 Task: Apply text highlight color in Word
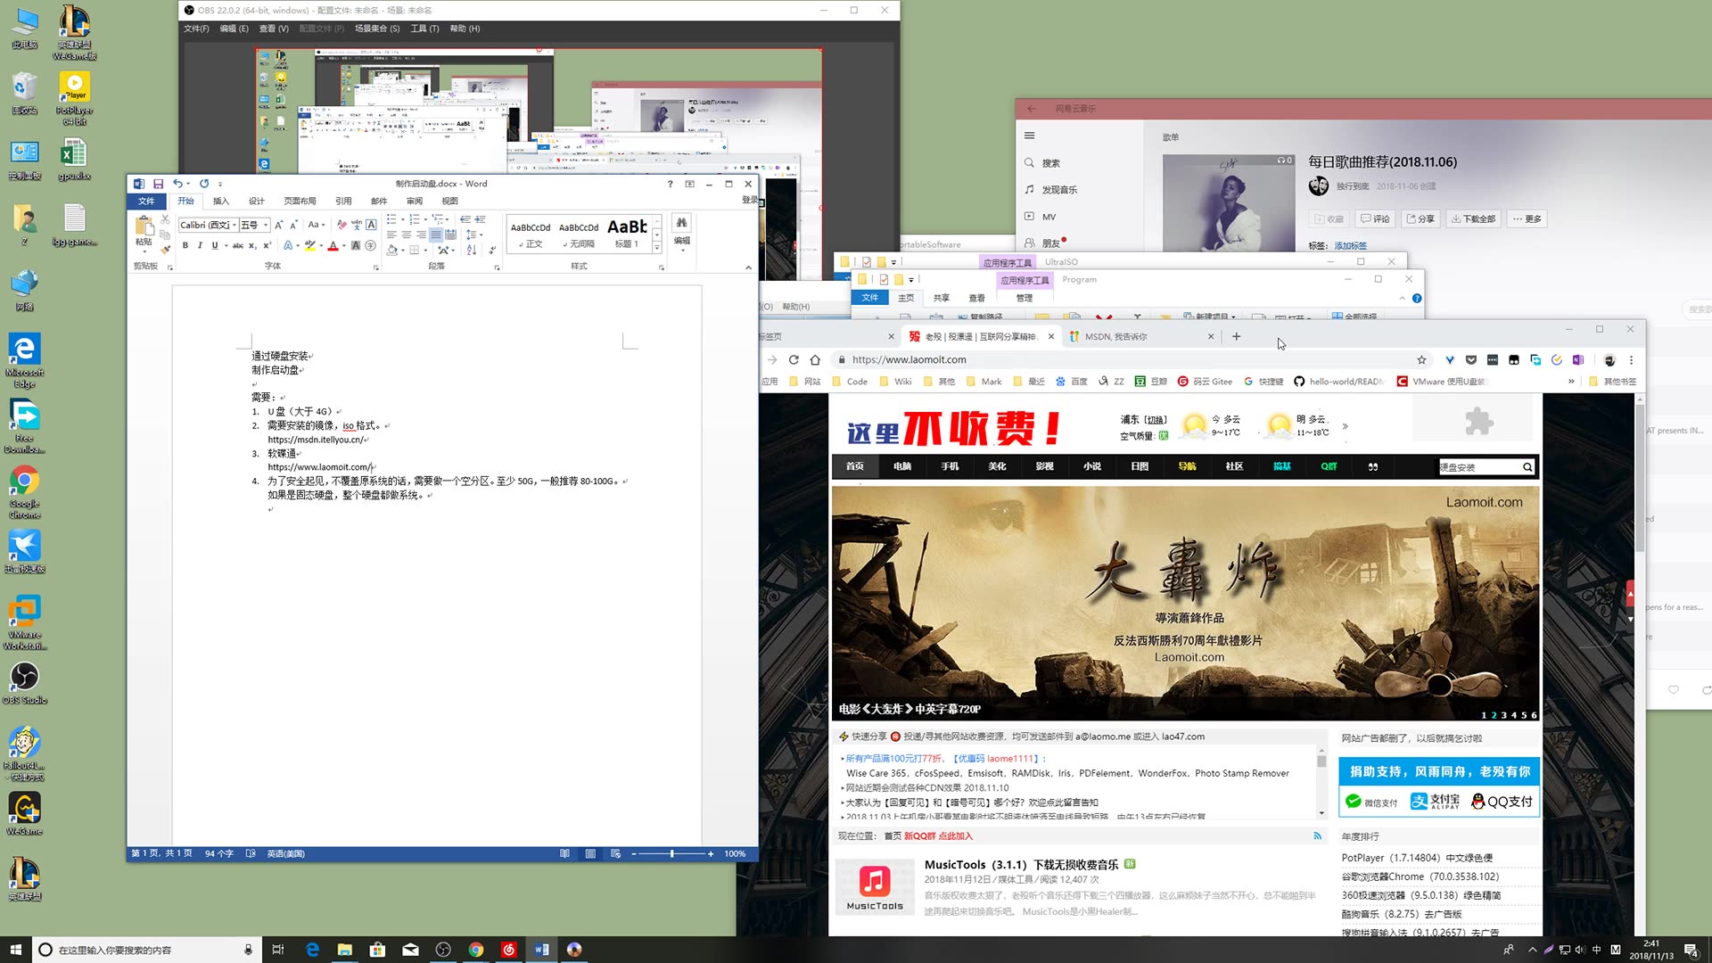(x=310, y=247)
